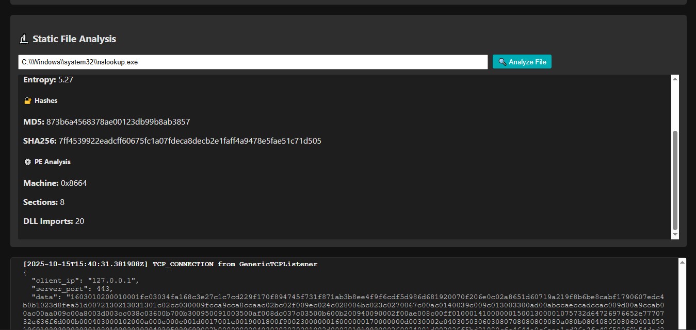Click the gear icon beside PE Analysis
Screen dimensions: 696x330
[28, 162]
